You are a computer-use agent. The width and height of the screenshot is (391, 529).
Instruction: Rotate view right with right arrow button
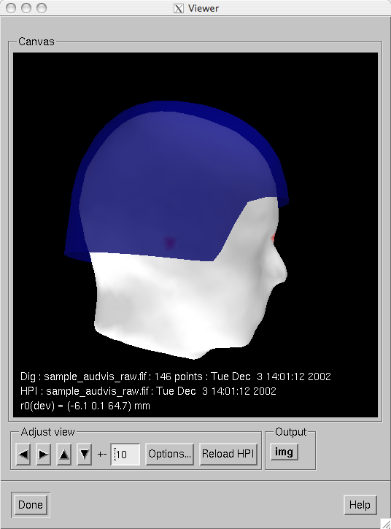coord(44,454)
